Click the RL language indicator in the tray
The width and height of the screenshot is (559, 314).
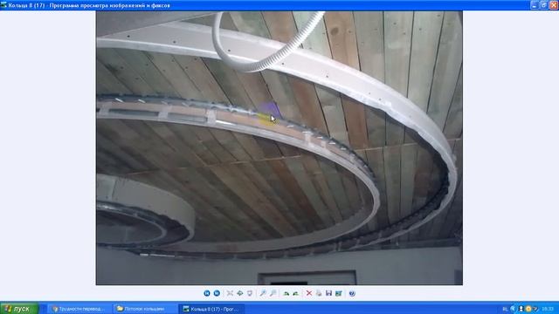coord(505,309)
